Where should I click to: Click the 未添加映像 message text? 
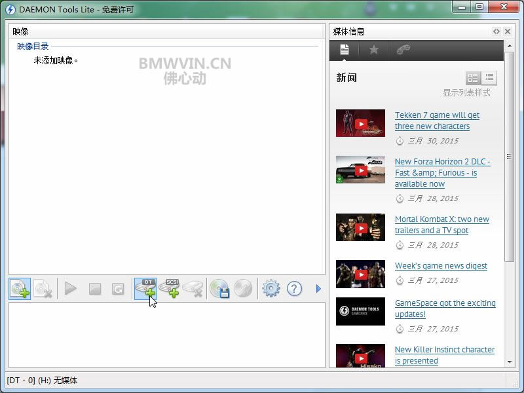tap(56, 60)
